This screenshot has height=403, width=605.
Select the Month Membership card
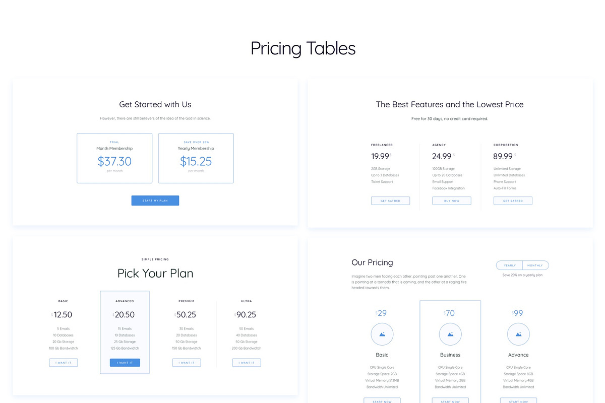pos(114,158)
